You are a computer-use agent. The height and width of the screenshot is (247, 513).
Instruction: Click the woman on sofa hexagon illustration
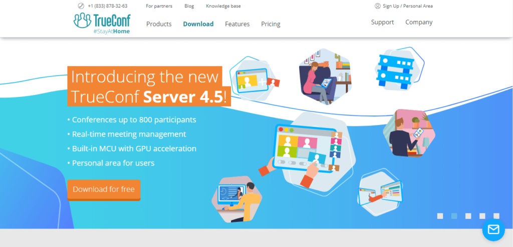[x=325, y=76]
